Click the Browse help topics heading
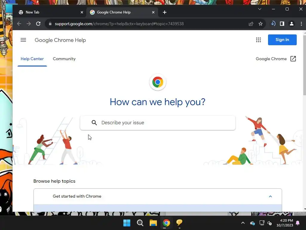The image size is (306, 230). 54,181
